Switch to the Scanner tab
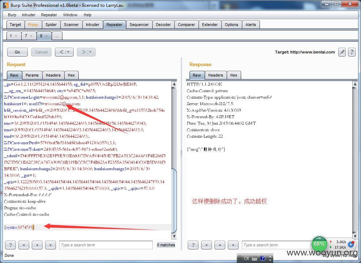This screenshot has height=263, width=361. coord(71,25)
